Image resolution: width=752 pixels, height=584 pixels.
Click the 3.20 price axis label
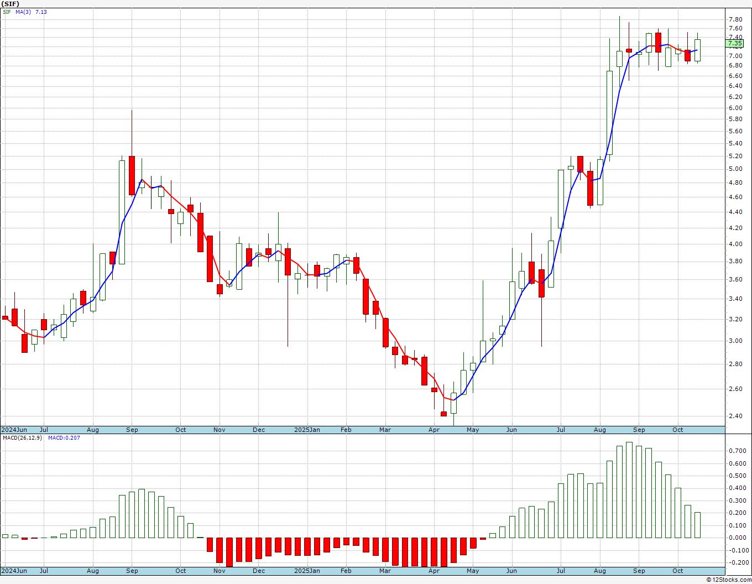(x=735, y=319)
